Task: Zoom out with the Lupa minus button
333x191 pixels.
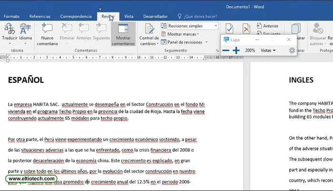Action: (226, 50)
